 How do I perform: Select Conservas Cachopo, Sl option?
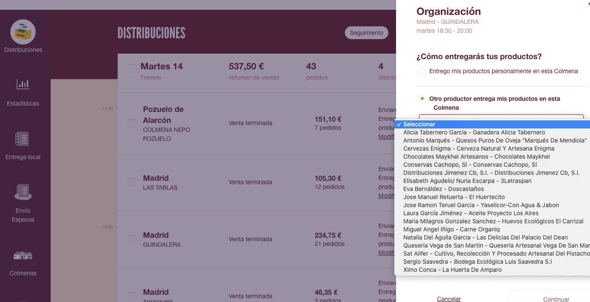(492, 165)
